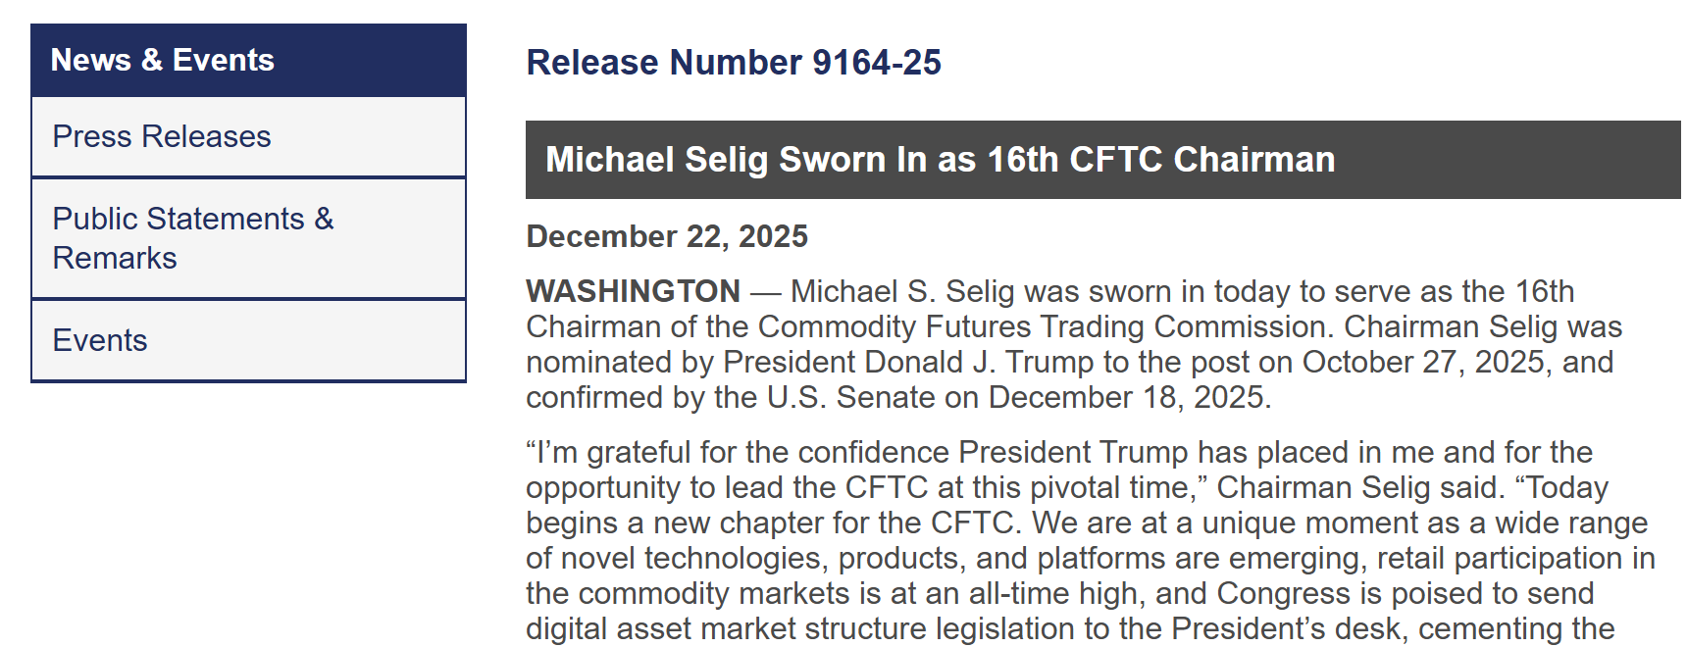Click the October 27, 2025 nomination date
The width and height of the screenshot is (1687, 647).
coord(1423,362)
